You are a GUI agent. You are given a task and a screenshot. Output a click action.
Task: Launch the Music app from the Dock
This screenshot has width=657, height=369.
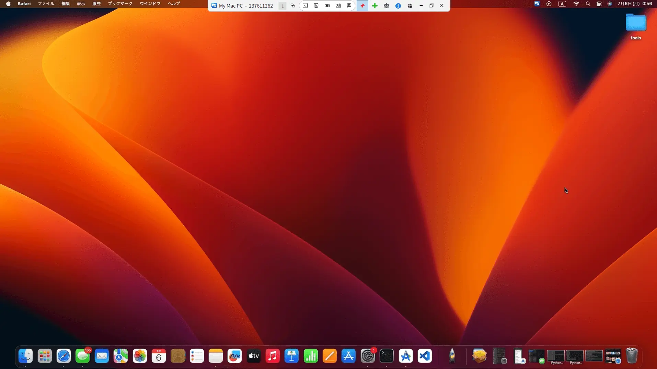[x=273, y=356]
